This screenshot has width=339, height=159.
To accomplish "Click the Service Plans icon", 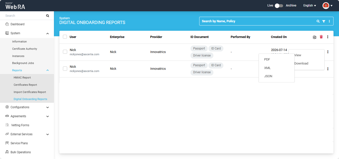I will (x=7, y=143).
